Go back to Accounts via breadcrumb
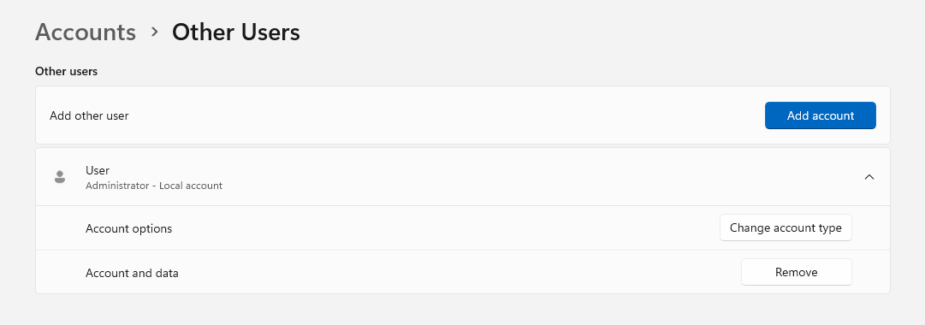This screenshot has height=325, width=925. tap(86, 32)
